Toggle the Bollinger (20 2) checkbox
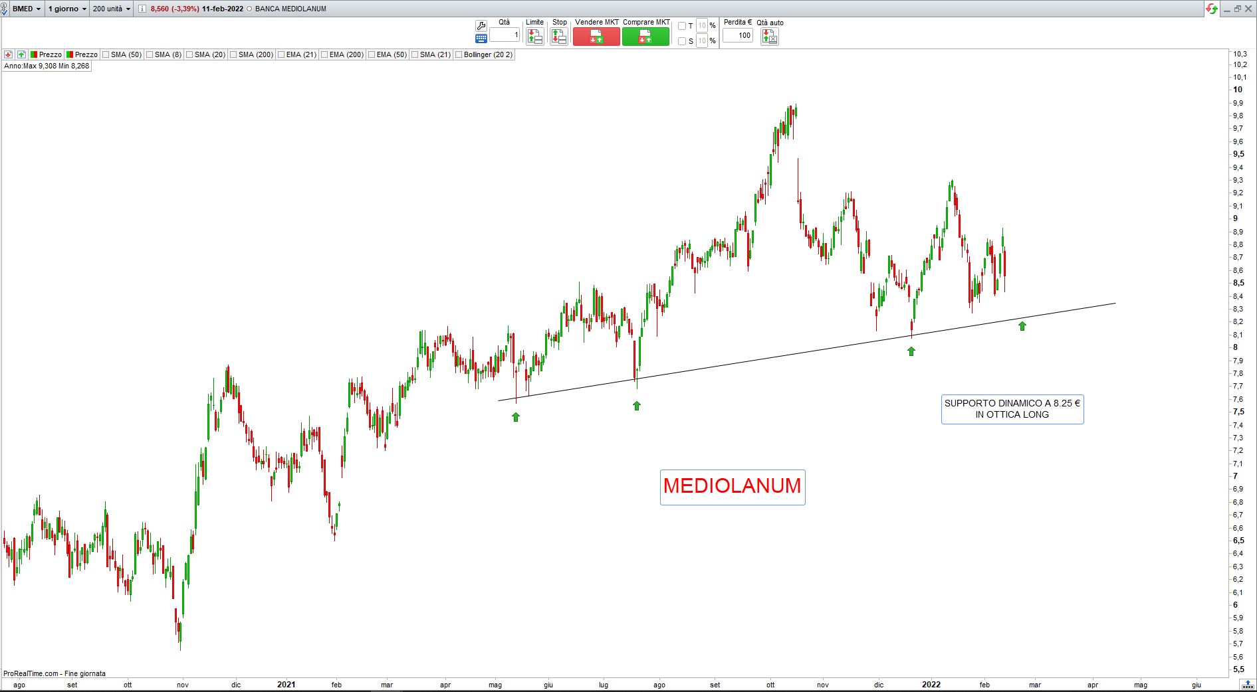 coord(459,54)
